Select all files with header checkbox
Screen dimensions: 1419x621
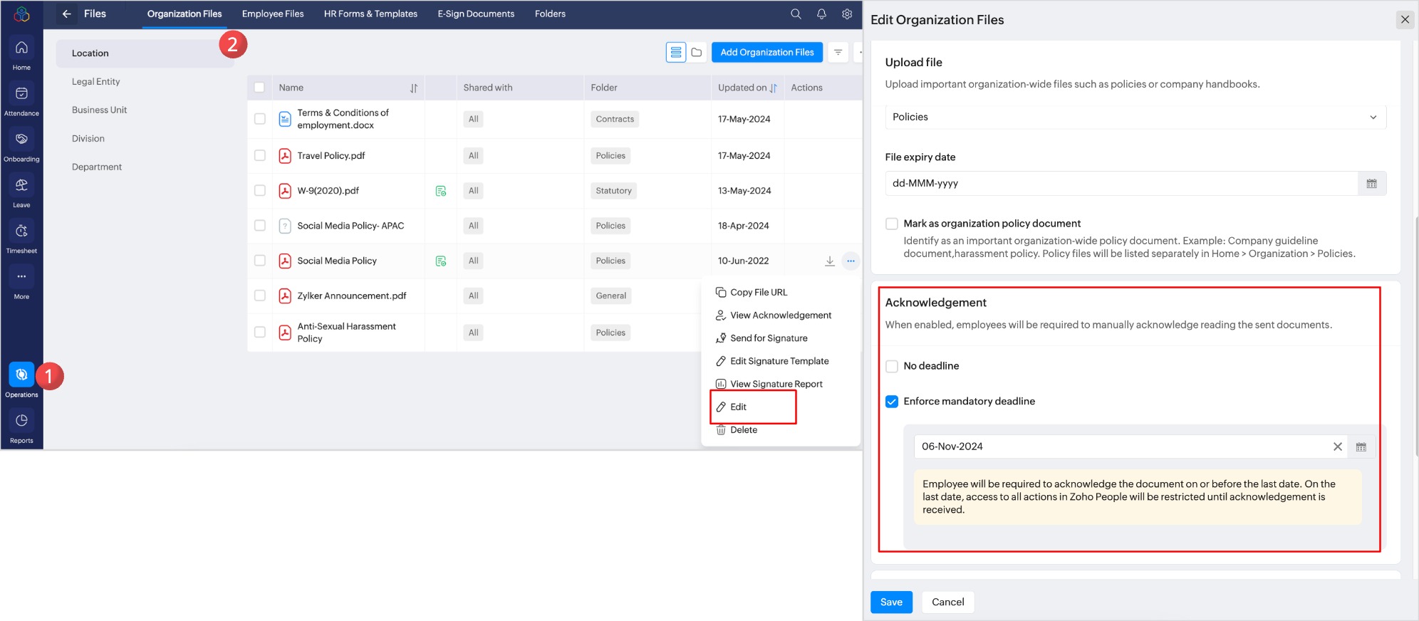[x=259, y=88]
